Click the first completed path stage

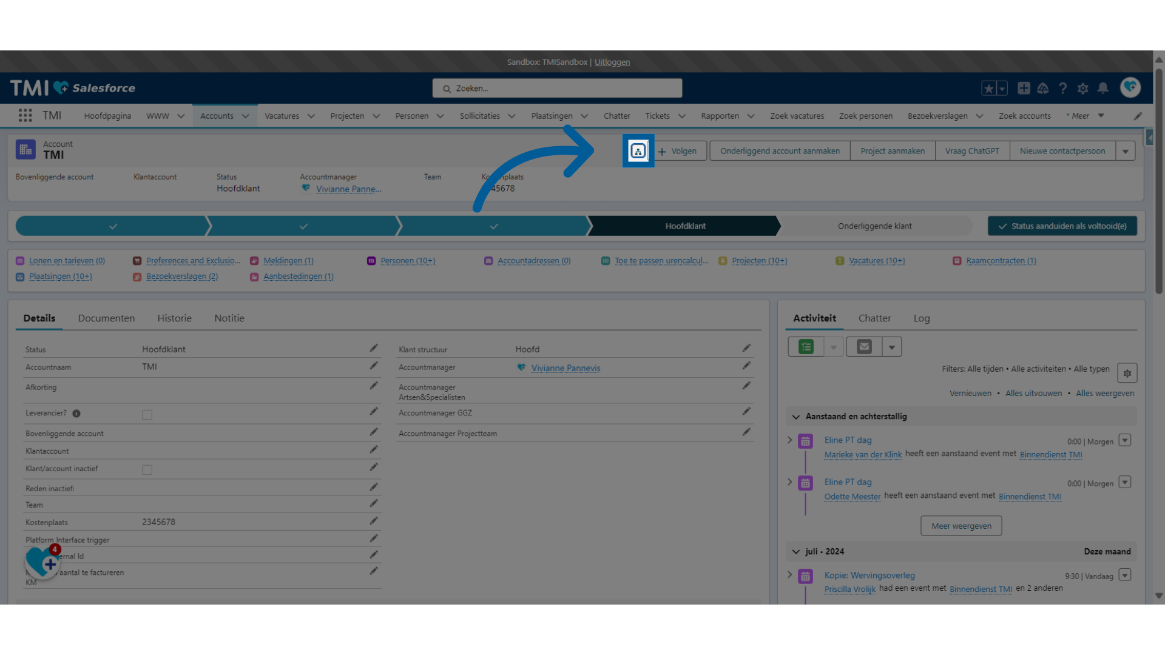[113, 226]
